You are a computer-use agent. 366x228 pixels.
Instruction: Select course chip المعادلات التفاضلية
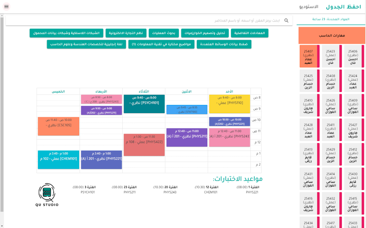pos(249,33)
